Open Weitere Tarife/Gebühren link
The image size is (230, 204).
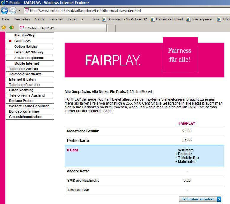pyautogui.click(x=29, y=106)
